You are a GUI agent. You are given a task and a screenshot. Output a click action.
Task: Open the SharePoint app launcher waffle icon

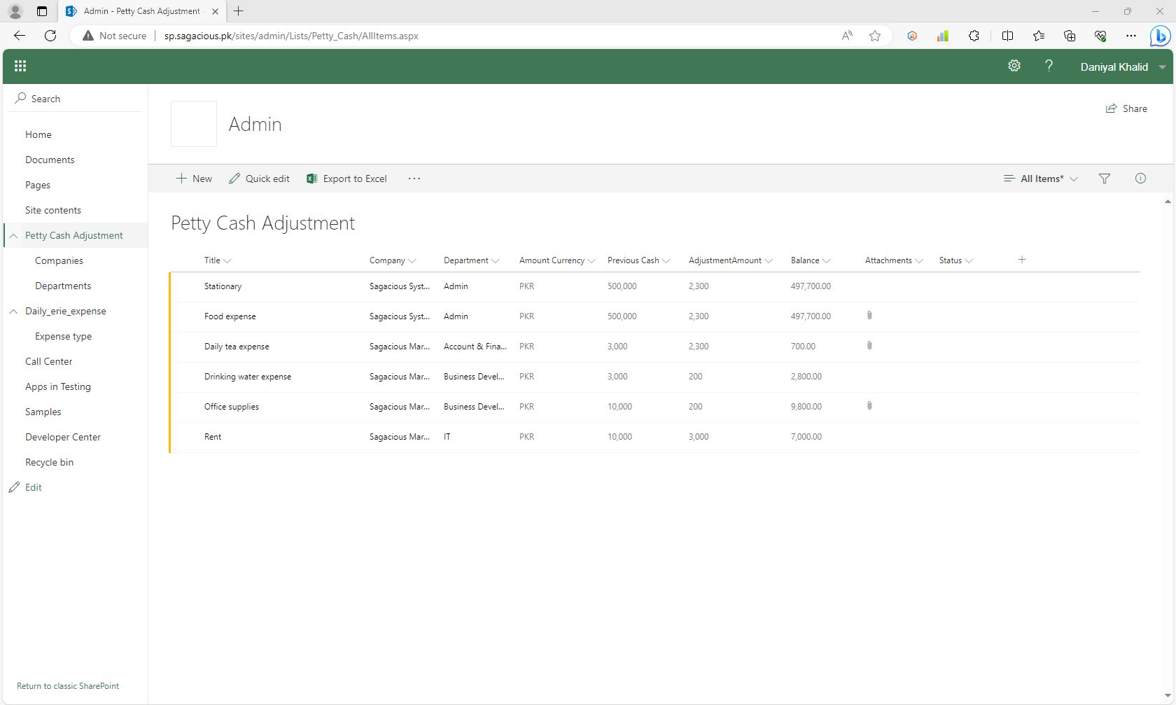click(20, 66)
